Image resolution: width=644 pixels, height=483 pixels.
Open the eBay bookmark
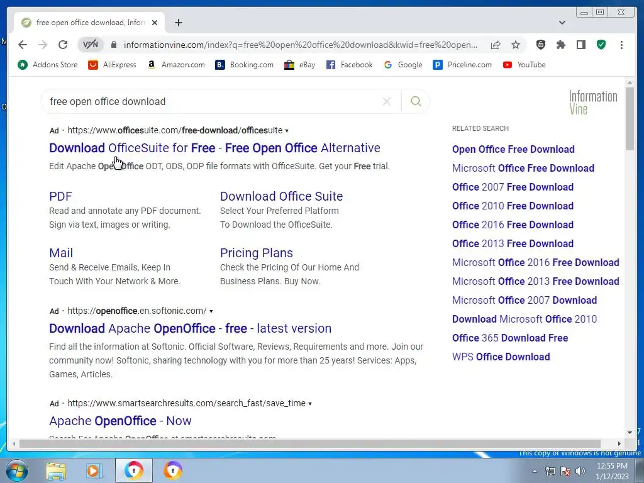tap(300, 65)
